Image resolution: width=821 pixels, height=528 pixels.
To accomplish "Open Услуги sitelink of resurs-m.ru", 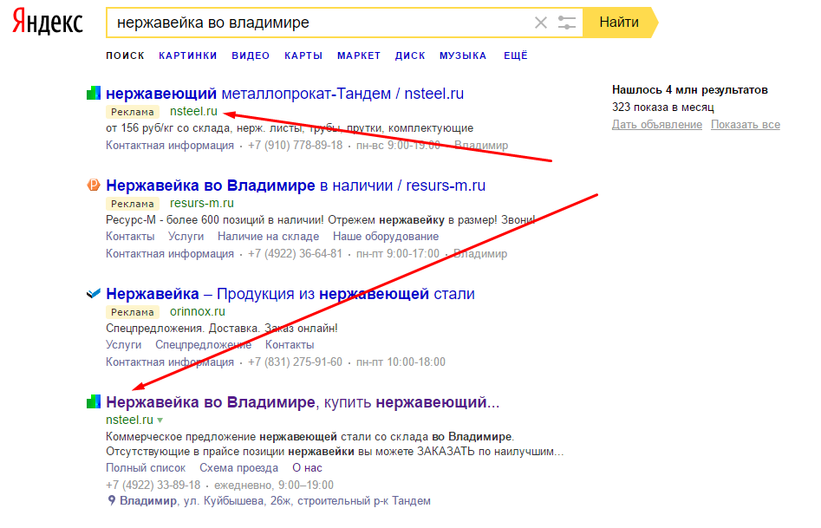I will click(x=186, y=237).
